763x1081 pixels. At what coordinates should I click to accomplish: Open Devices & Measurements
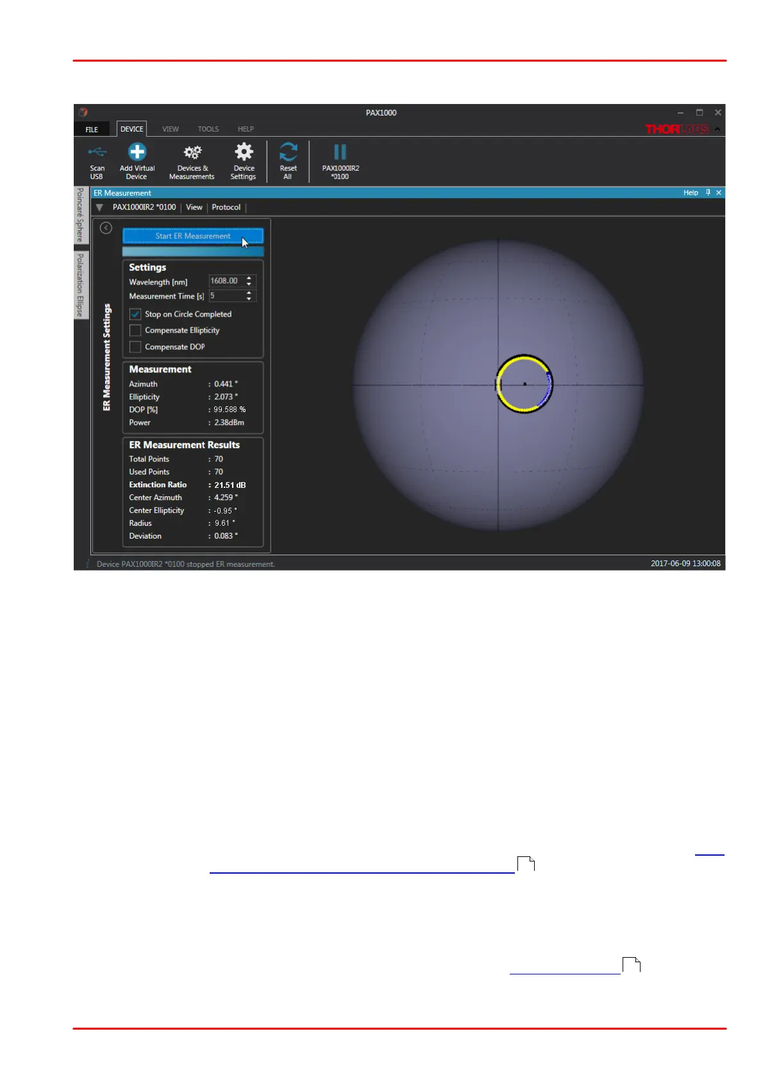point(192,161)
